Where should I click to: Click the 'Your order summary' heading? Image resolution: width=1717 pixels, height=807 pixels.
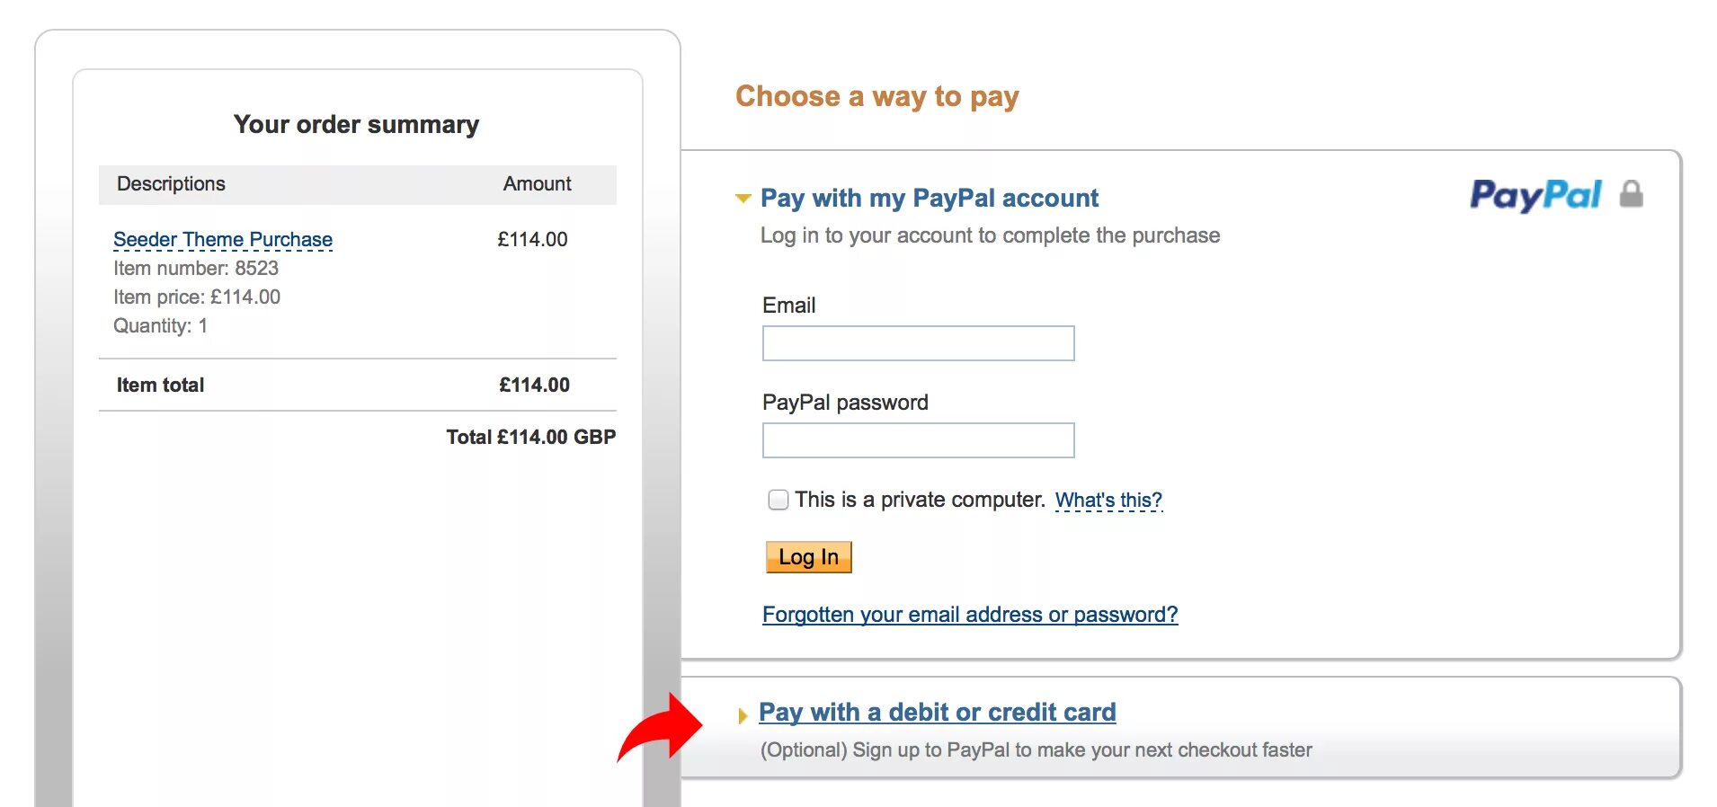[x=356, y=124]
